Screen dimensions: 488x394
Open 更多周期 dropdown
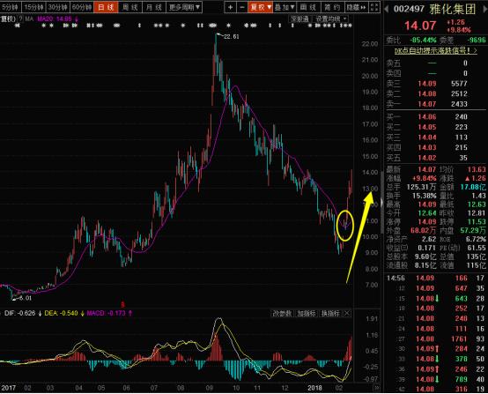(184, 7)
